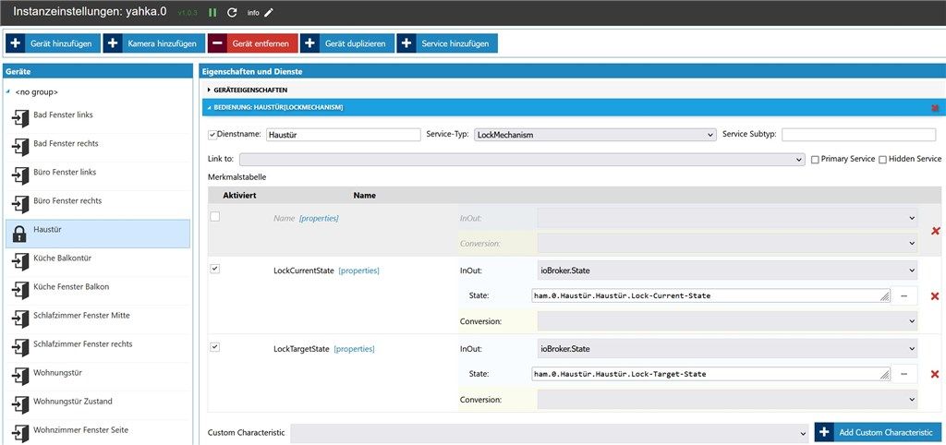This screenshot has height=445, width=946.
Task: Delete LockTargetState with red X
Action: tap(936, 374)
